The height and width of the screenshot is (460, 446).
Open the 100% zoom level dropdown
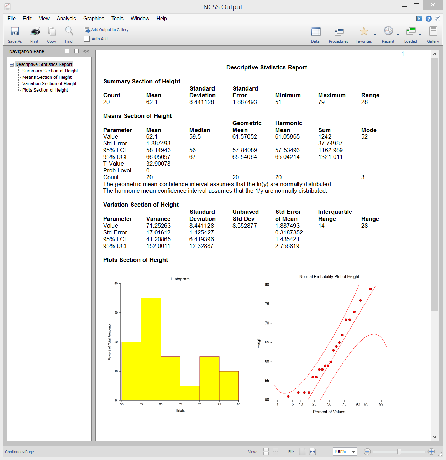(x=345, y=451)
